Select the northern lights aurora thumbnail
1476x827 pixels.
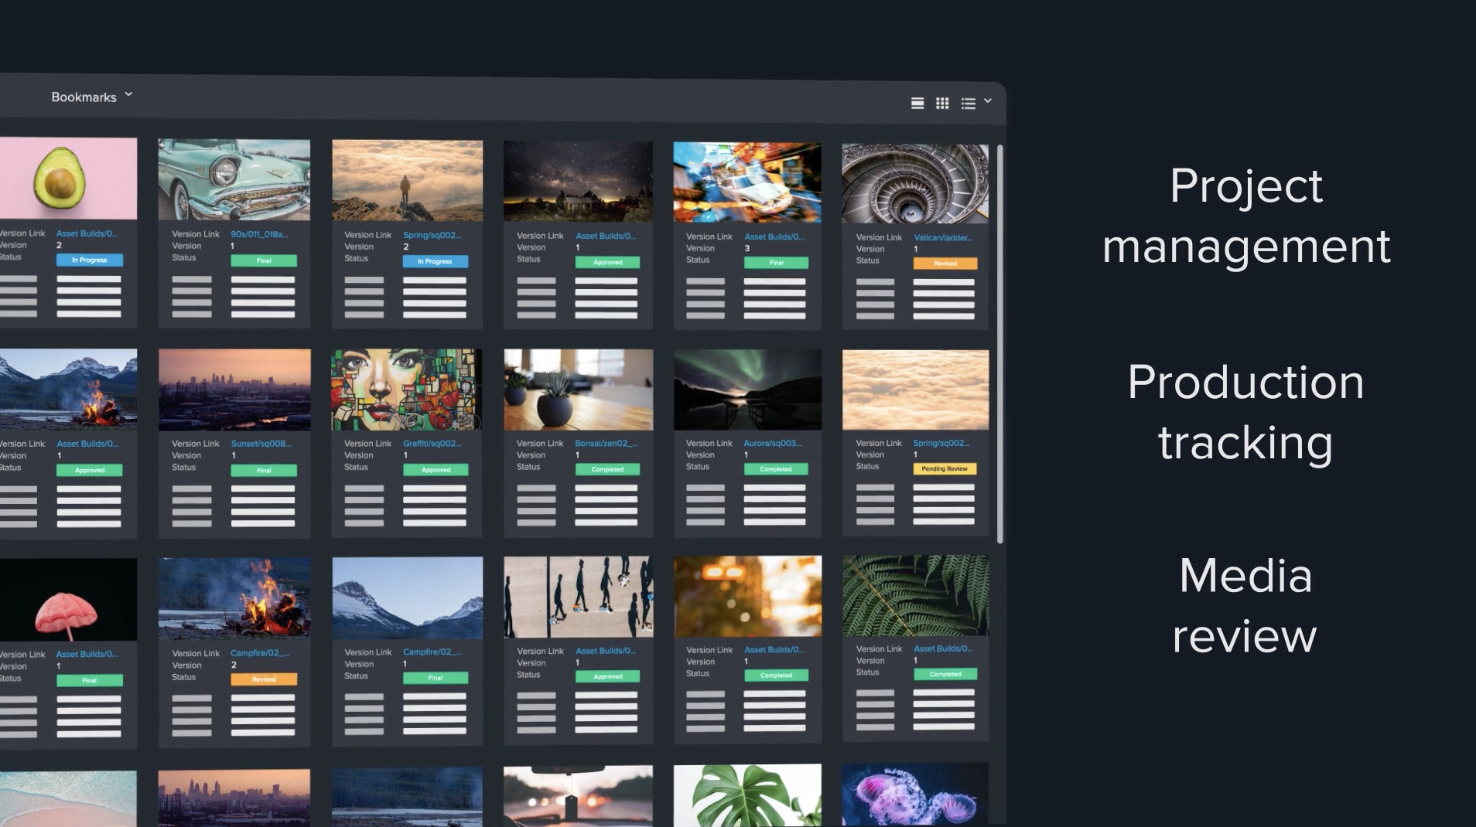pyautogui.click(x=747, y=390)
